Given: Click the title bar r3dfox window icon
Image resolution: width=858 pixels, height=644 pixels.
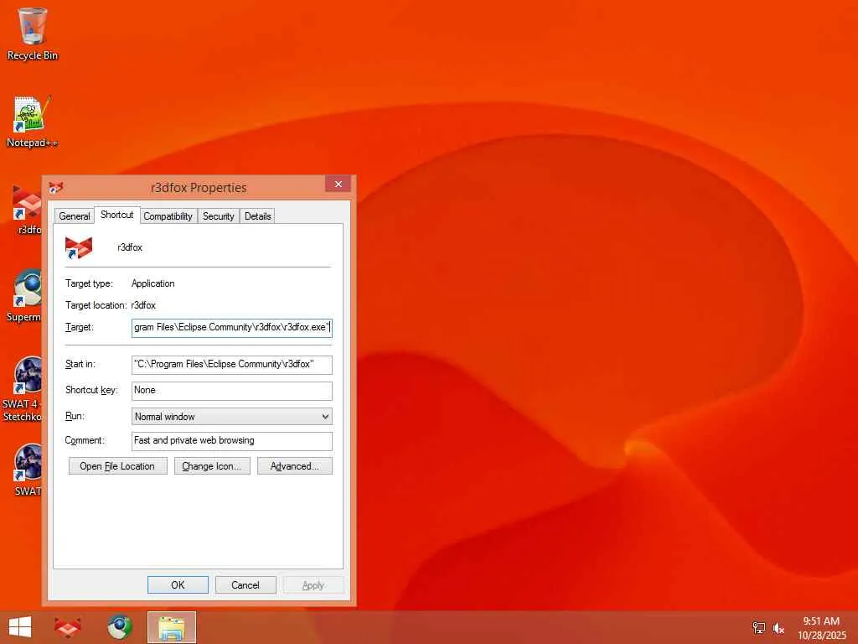Looking at the screenshot, I should tap(55, 188).
